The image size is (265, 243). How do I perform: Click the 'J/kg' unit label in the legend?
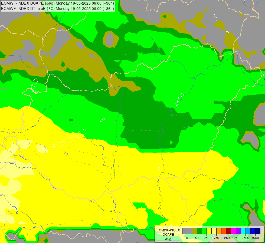pyautogui.click(x=168, y=239)
